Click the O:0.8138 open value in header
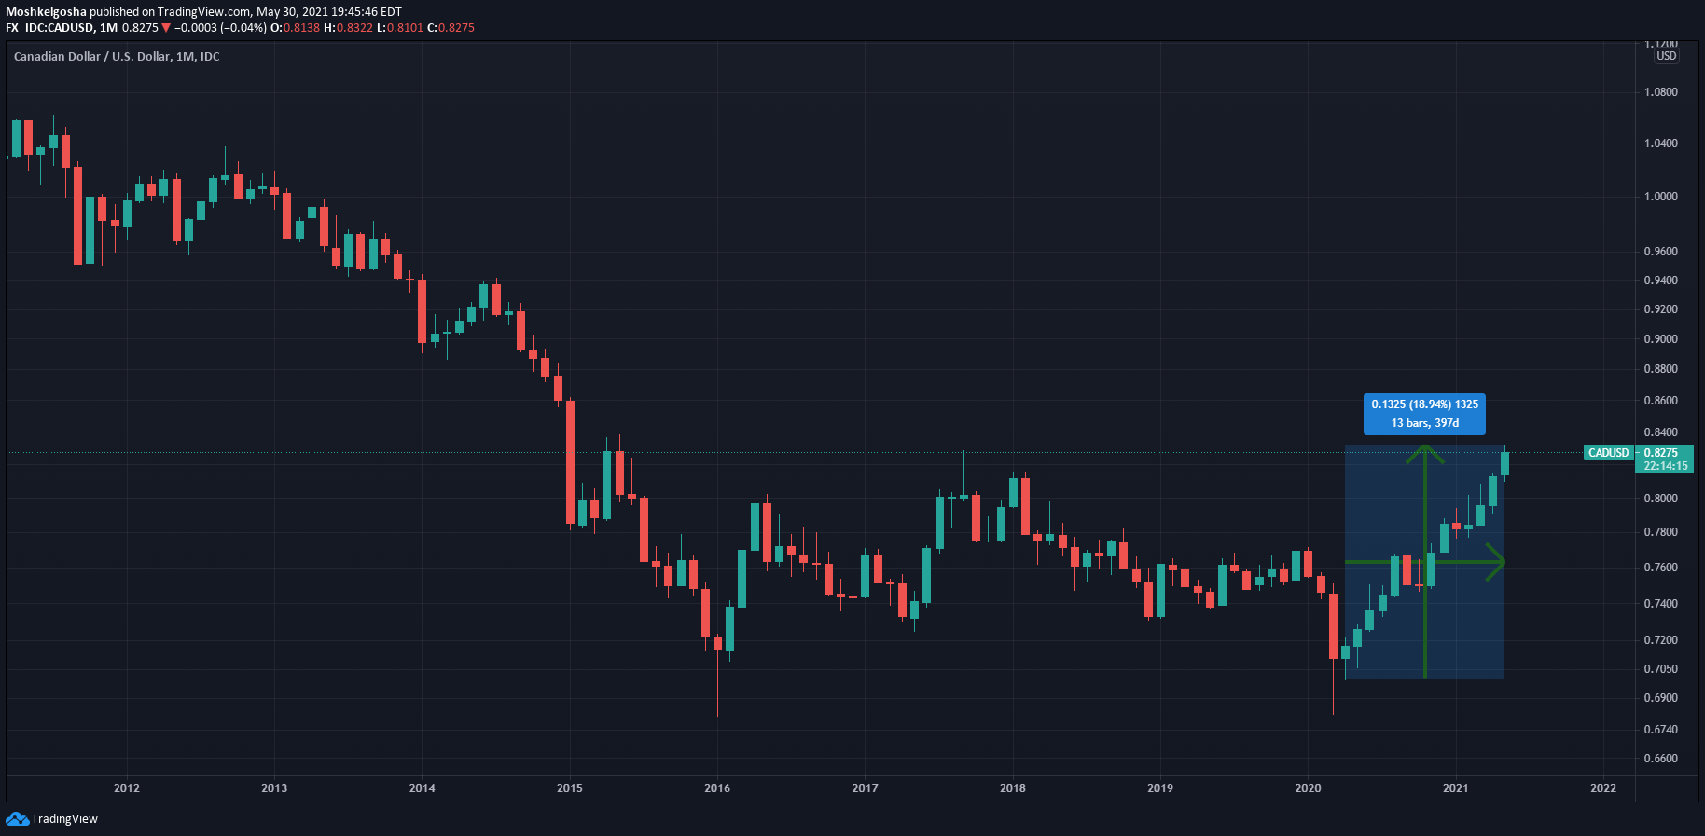Viewport: 1705px width, 836px height. point(295,28)
